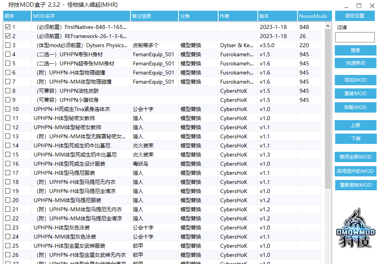The width and height of the screenshot is (380, 264).
Task: Click Dytser & Ke... author cell
Action: (237, 45)
